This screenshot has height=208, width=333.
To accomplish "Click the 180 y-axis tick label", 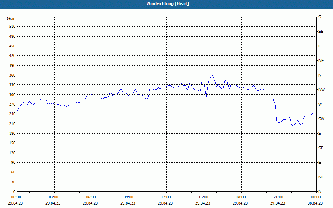I will [12, 133].
